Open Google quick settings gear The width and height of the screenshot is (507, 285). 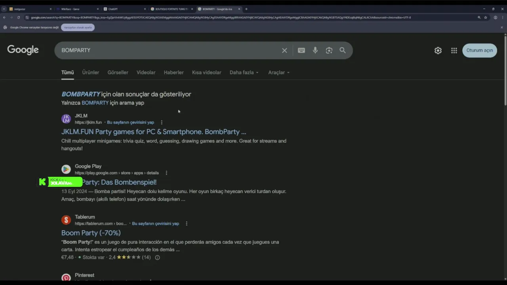coord(438,50)
